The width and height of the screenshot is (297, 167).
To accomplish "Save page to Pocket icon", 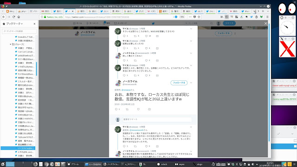I will click(194, 17).
